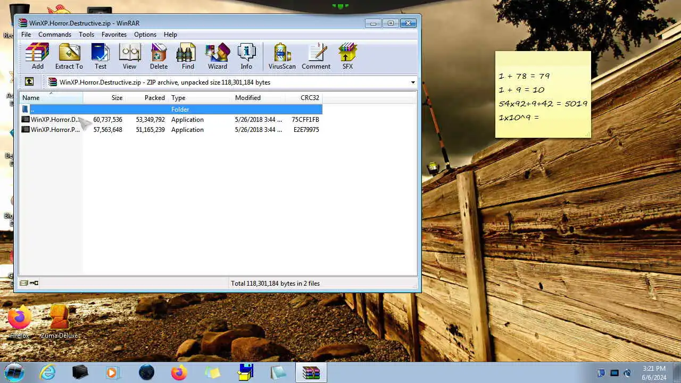This screenshot has height=383, width=681.
Task: Click the Show desktop button at the taskbar end
Action: [x=677, y=372]
